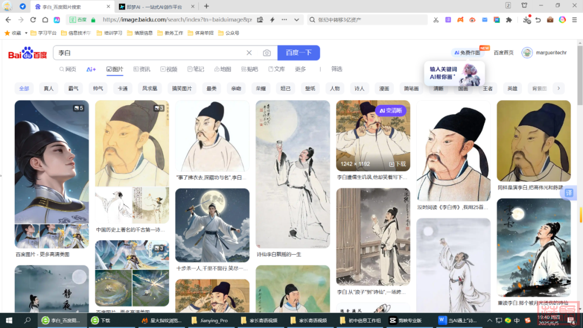
Task: Open the puzzle-piece extensions manager icon
Action: (x=509, y=19)
